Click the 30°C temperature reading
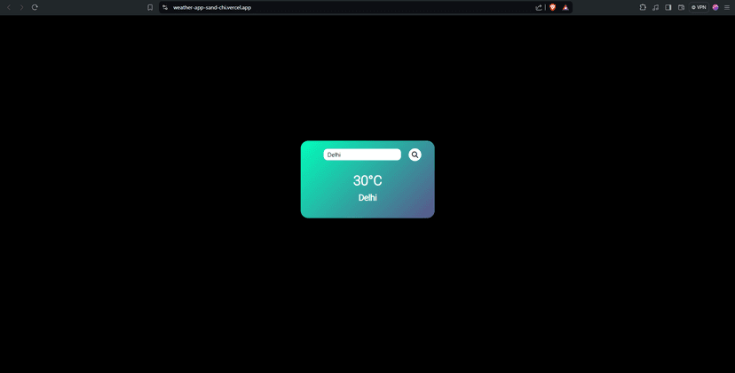Screen dimensions: 735x373 [x=367, y=180]
